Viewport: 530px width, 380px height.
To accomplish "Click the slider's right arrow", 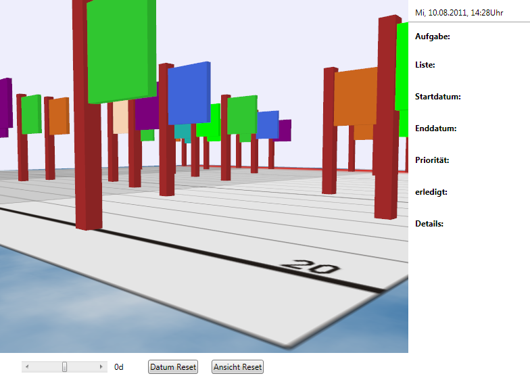I will click(101, 366).
